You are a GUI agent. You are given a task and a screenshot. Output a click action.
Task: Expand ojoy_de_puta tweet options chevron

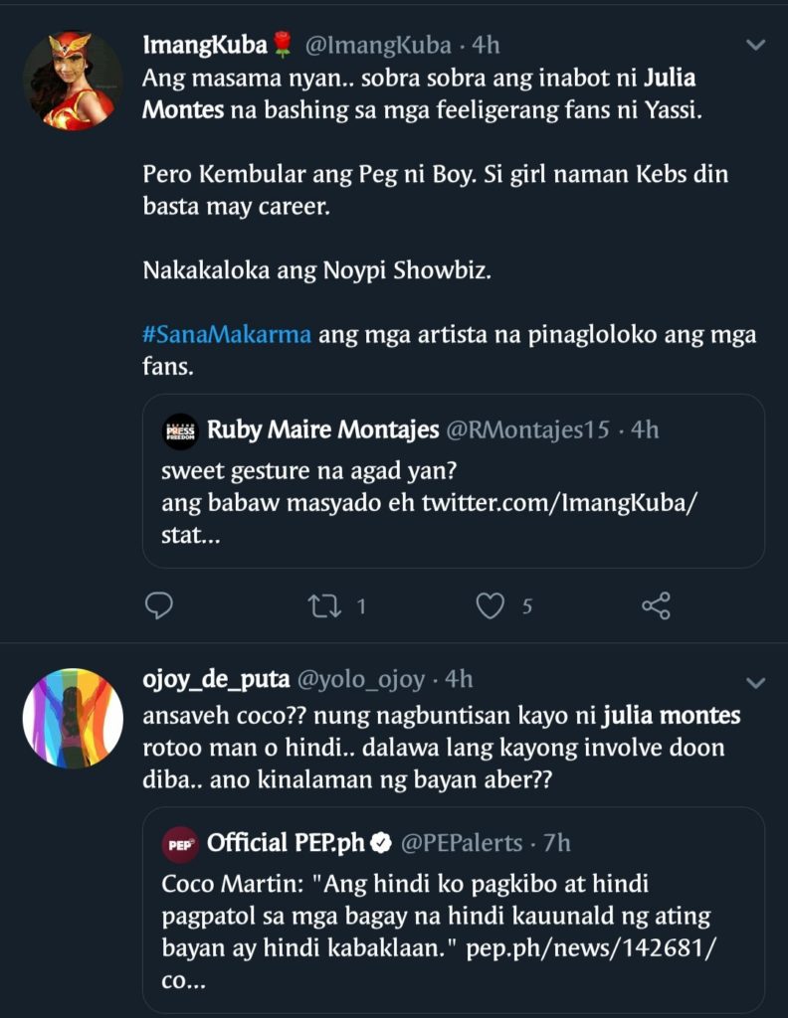pos(755,682)
